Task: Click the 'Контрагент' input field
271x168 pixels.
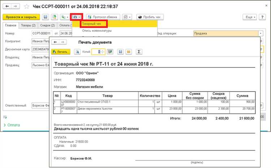Action: tap(40, 41)
